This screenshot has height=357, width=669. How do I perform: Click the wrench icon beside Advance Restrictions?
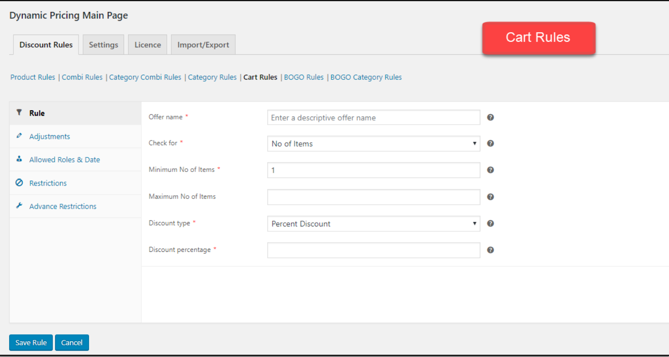pos(19,205)
